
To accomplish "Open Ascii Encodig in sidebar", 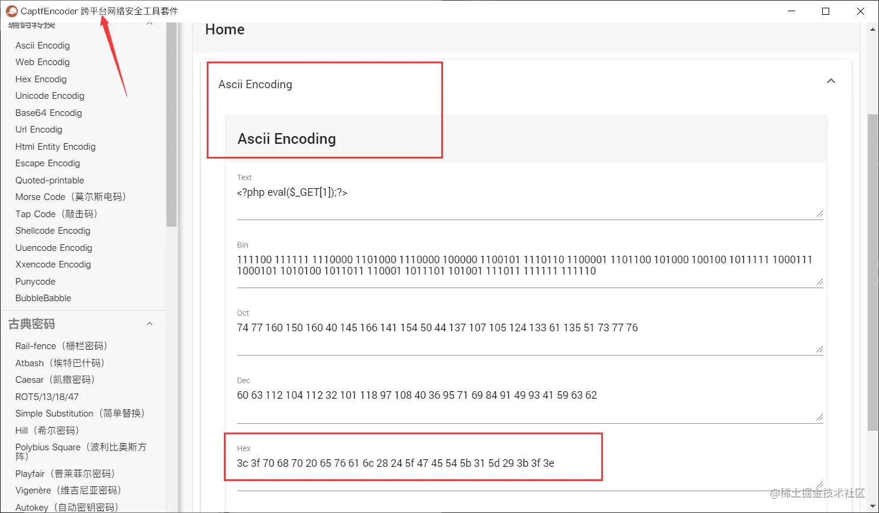I will pyautogui.click(x=43, y=46).
